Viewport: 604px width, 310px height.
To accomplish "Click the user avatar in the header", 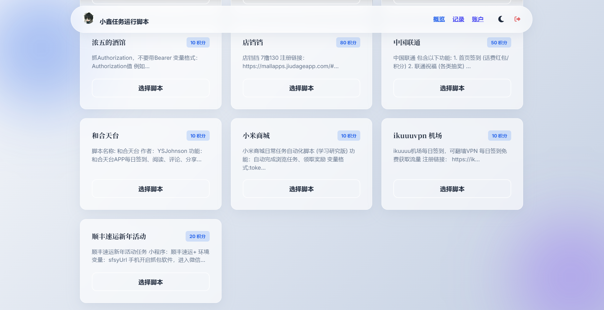I will pos(89,19).
